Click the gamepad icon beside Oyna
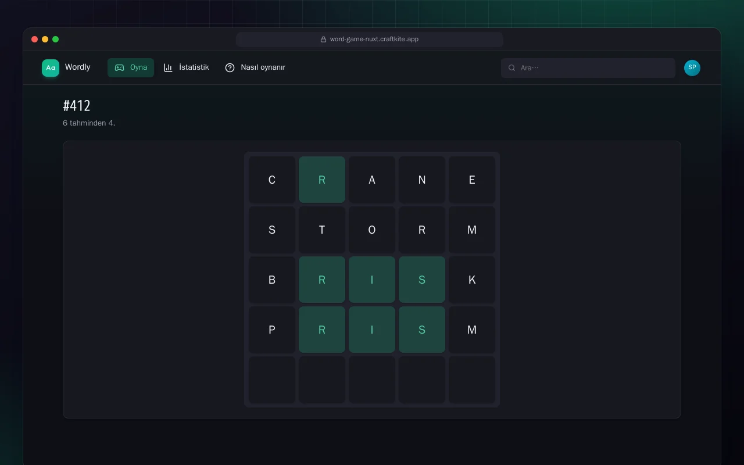This screenshot has width=744, height=465. click(119, 67)
